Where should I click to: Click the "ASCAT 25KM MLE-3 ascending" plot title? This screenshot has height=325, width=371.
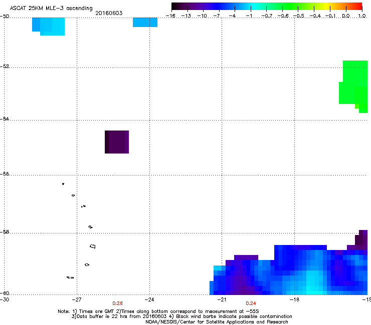(51, 8)
